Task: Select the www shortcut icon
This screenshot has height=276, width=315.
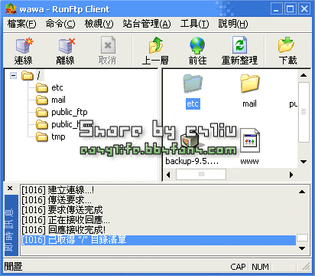Action: pos(250,141)
